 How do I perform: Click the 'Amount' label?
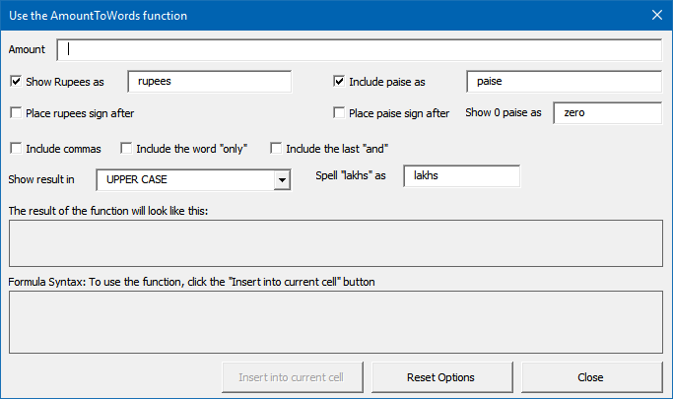(27, 49)
